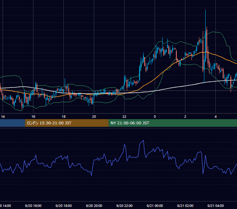Image resolution: width=237 pixels, height=209 pixels.
Task: Select the London 15:30-21:00 JST session bar
Action: 67,123
